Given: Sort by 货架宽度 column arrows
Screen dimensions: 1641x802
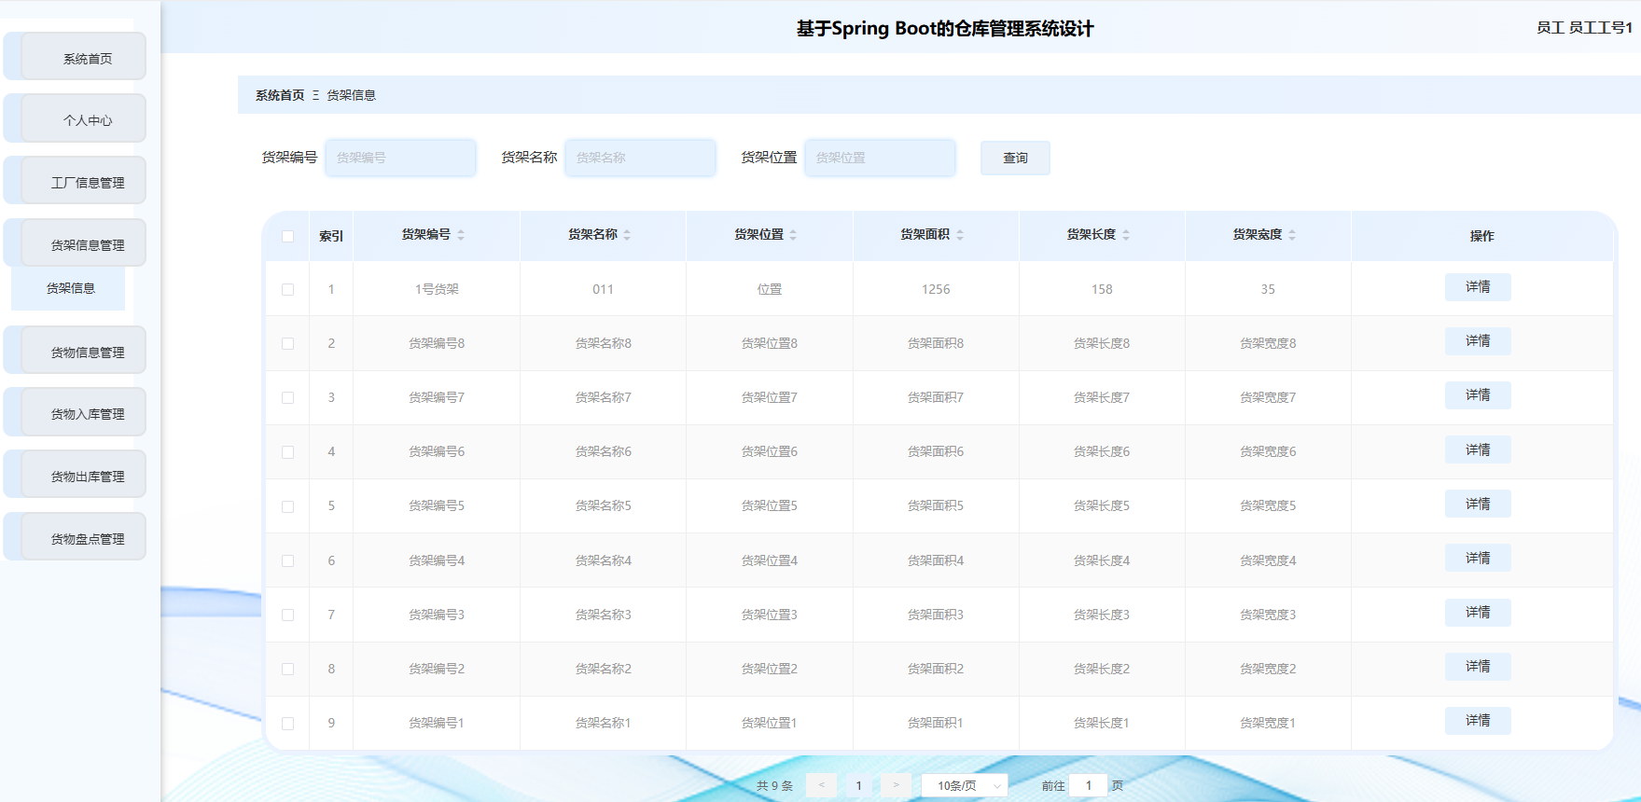Looking at the screenshot, I should [x=1292, y=235].
